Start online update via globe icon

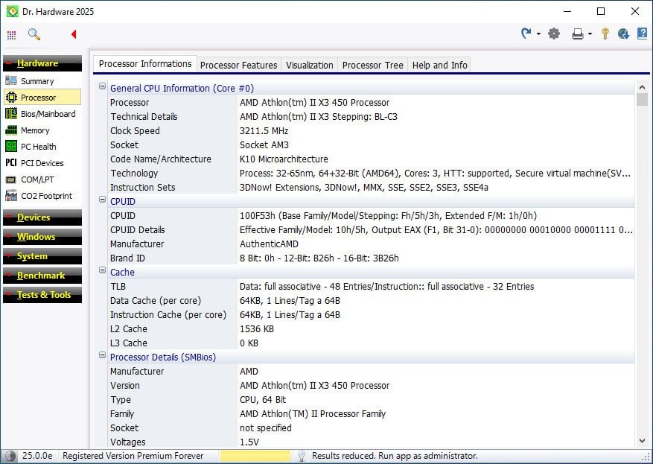(623, 34)
